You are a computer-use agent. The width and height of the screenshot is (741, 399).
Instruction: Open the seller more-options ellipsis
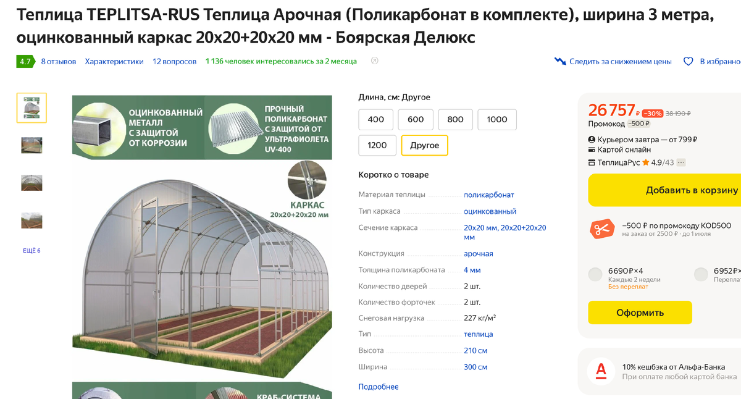681,163
